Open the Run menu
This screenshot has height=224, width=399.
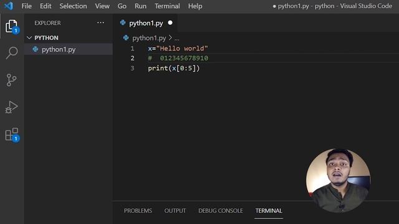[x=140, y=6]
